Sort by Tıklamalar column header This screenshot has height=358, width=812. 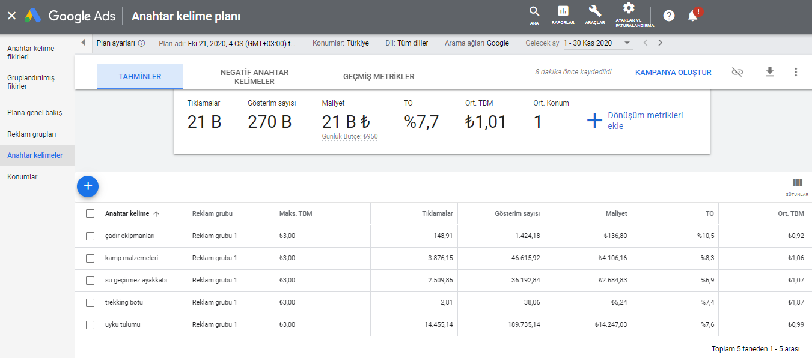pos(438,213)
